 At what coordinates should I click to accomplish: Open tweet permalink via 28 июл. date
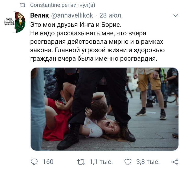click(111, 15)
